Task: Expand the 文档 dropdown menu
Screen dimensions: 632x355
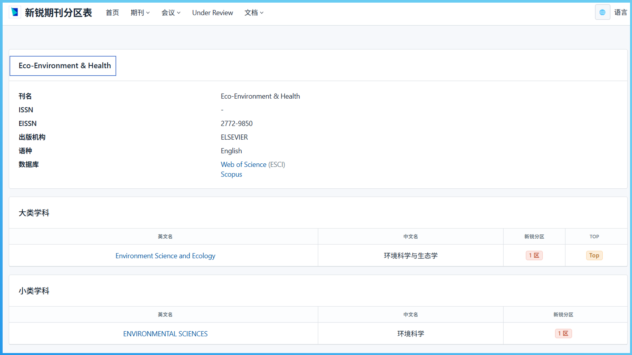Action: pyautogui.click(x=254, y=12)
